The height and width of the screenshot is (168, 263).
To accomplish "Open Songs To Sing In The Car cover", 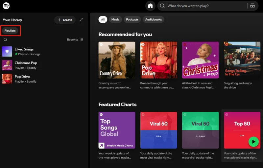I will pos(242,60).
